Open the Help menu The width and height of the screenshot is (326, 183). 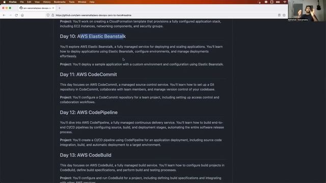(x=92, y=2)
